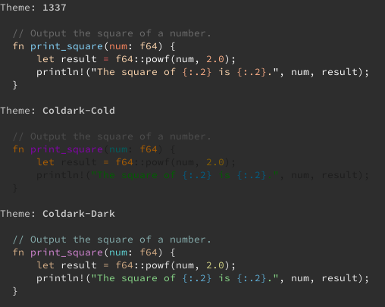Screen dimensions: 385x307
Task: Click the closing brace of the 1337 block
Action: 15,85
